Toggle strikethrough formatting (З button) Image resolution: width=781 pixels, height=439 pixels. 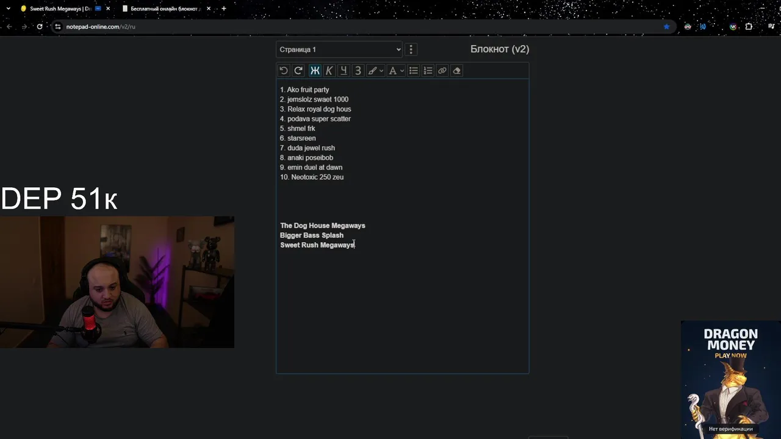click(358, 71)
